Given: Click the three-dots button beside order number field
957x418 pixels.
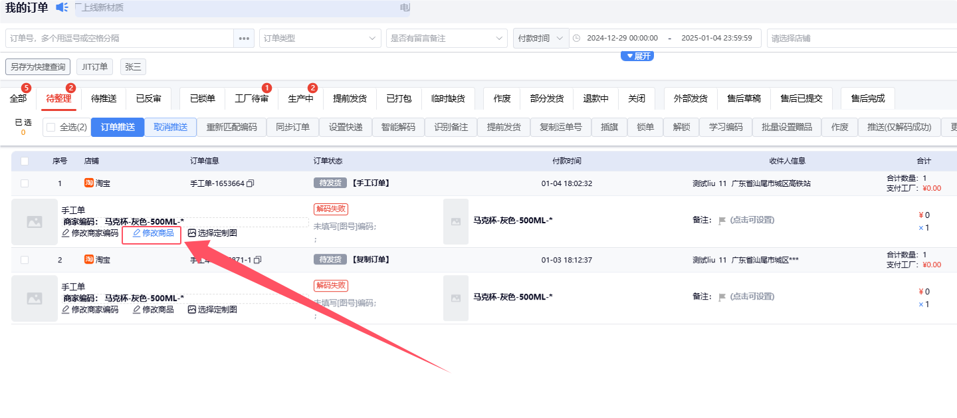Looking at the screenshot, I should 244,39.
